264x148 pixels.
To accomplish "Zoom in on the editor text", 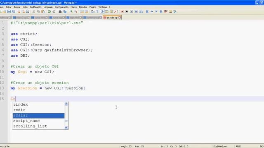I will pyautogui.click(x=71, y=12).
